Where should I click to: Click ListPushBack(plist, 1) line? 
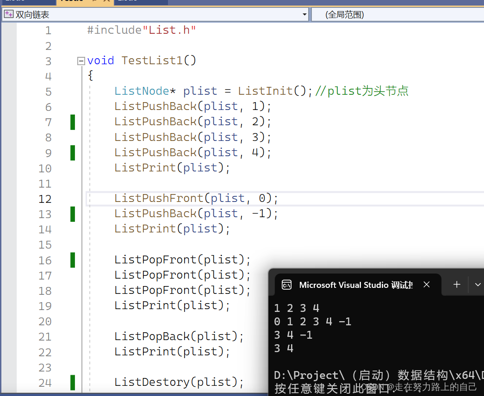(x=192, y=106)
